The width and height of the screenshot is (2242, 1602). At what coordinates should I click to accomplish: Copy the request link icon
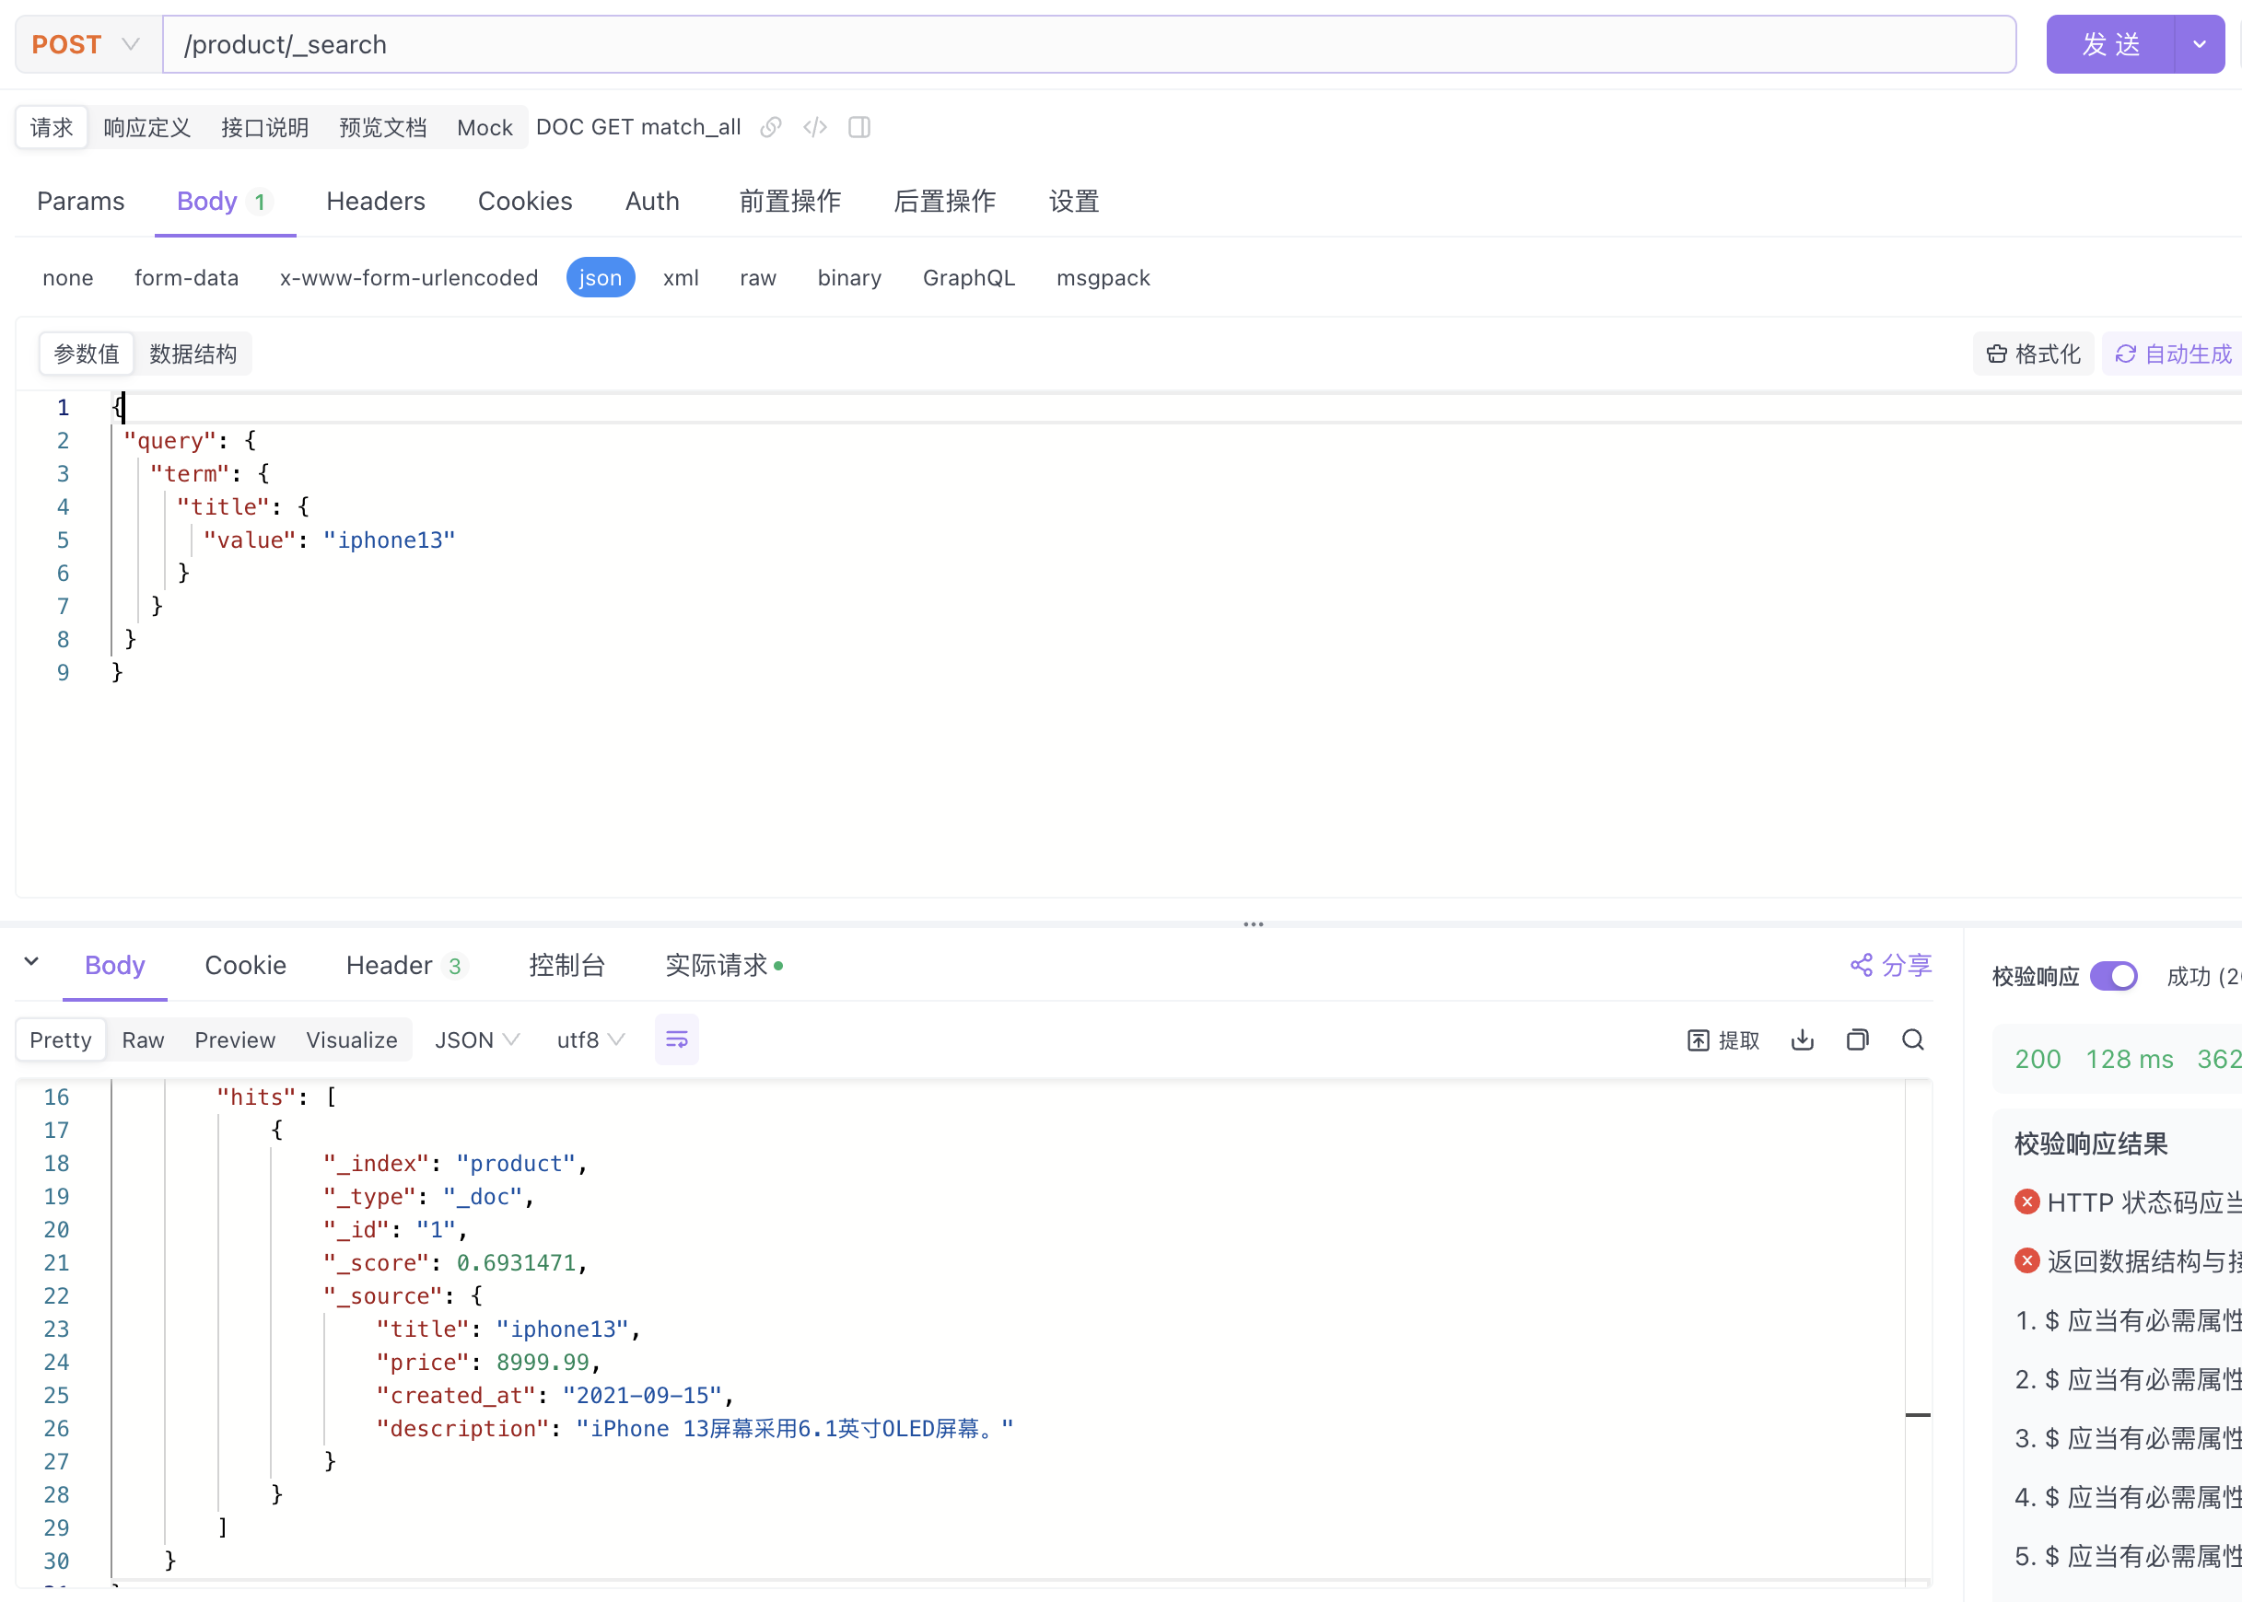pyautogui.click(x=771, y=127)
